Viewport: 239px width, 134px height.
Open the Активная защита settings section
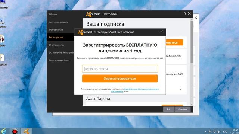[x=59, y=22]
